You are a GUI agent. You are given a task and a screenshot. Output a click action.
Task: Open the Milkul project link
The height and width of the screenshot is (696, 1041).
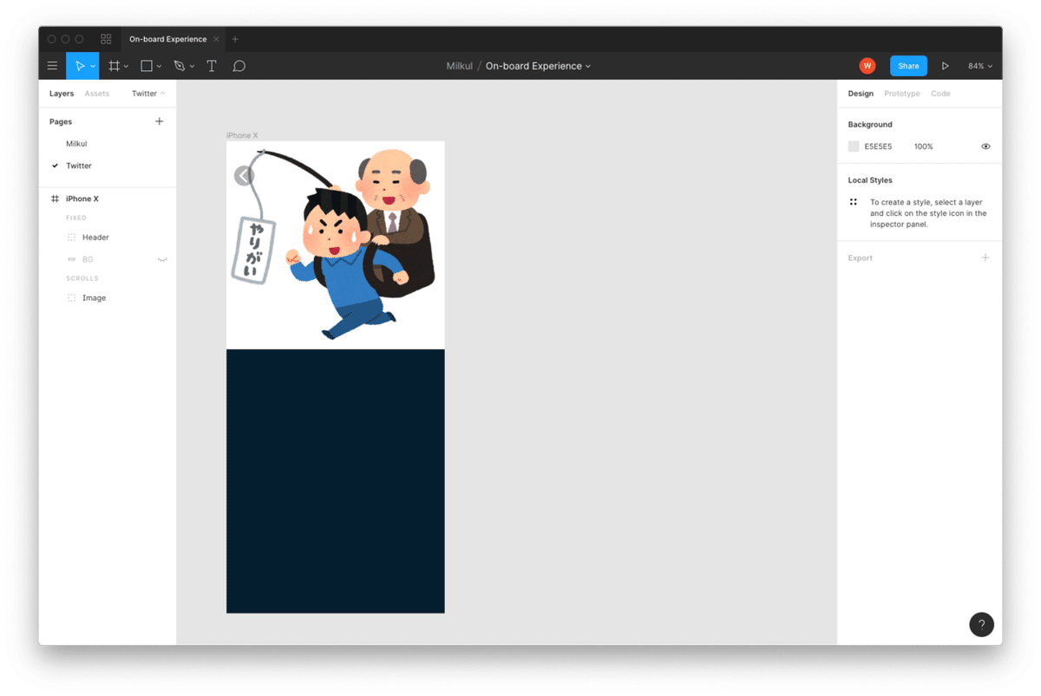click(460, 66)
